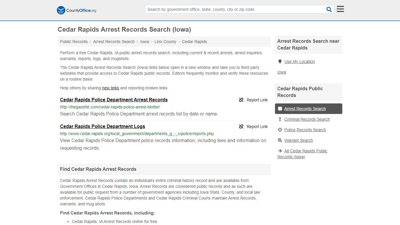This screenshot has height=225, width=400.
Task: Report Link for Police Department Arrest Records
Action: [253, 100]
